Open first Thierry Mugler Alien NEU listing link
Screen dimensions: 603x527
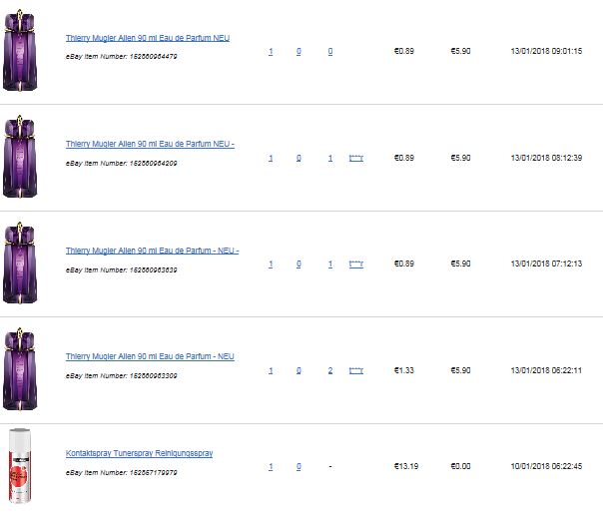click(148, 38)
